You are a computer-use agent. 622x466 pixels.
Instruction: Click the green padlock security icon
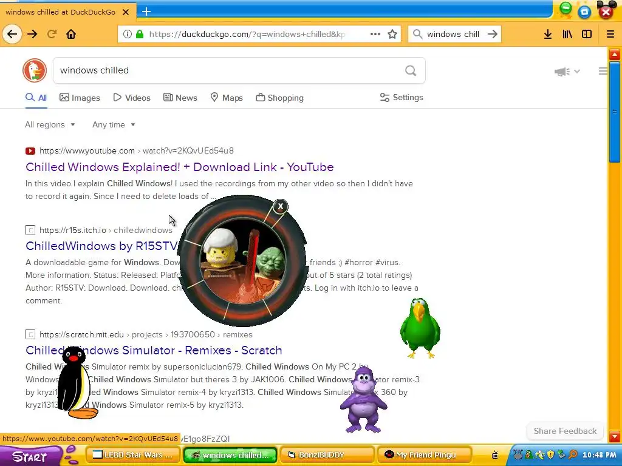pyautogui.click(x=140, y=34)
